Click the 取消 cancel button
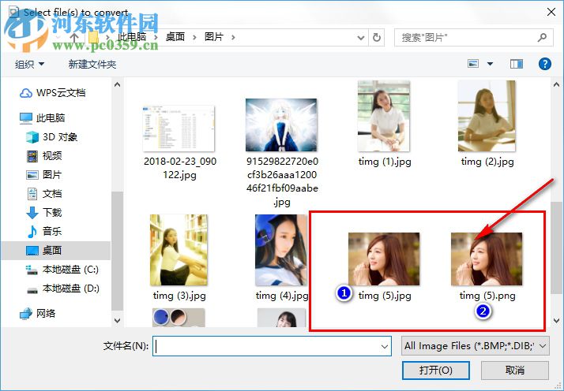The height and width of the screenshot is (391, 564). [x=515, y=371]
